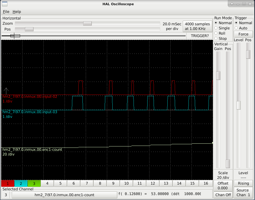Click the trigger Pos slider handle

pos(248,54)
